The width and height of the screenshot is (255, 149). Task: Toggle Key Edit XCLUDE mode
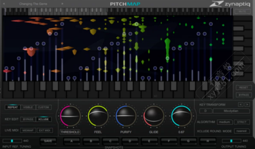[43, 119]
